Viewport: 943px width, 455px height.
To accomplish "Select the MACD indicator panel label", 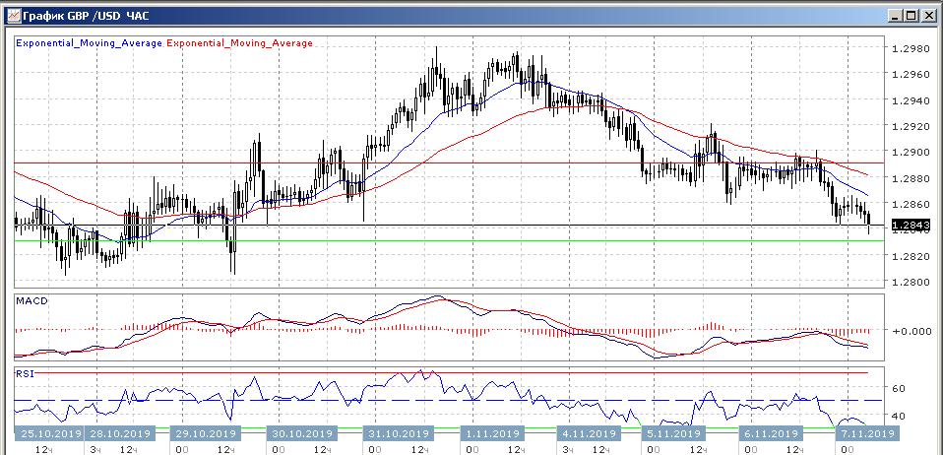I will point(32,300).
